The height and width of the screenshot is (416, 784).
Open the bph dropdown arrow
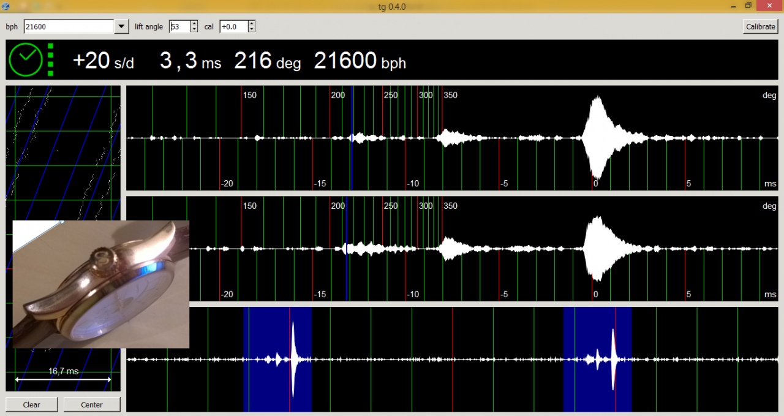(x=121, y=26)
